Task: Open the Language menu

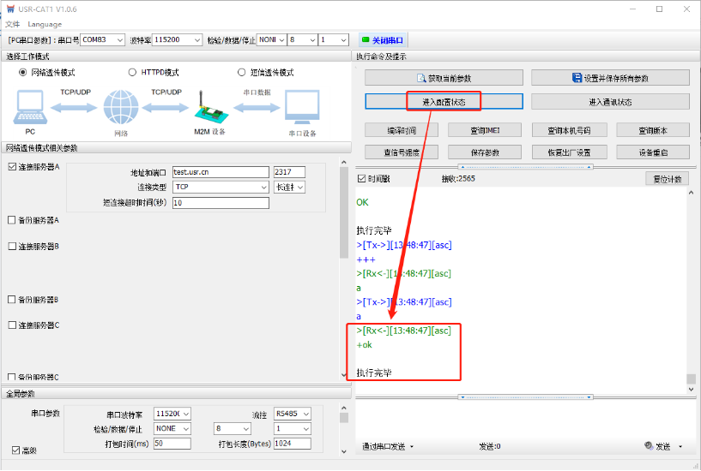Action: [x=45, y=24]
